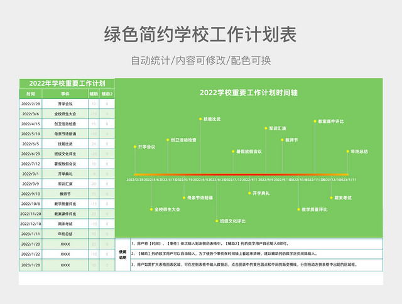The height and width of the screenshot is (304, 402).
Task: Select the date cell 2022/1/20
Action: pos(31,244)
